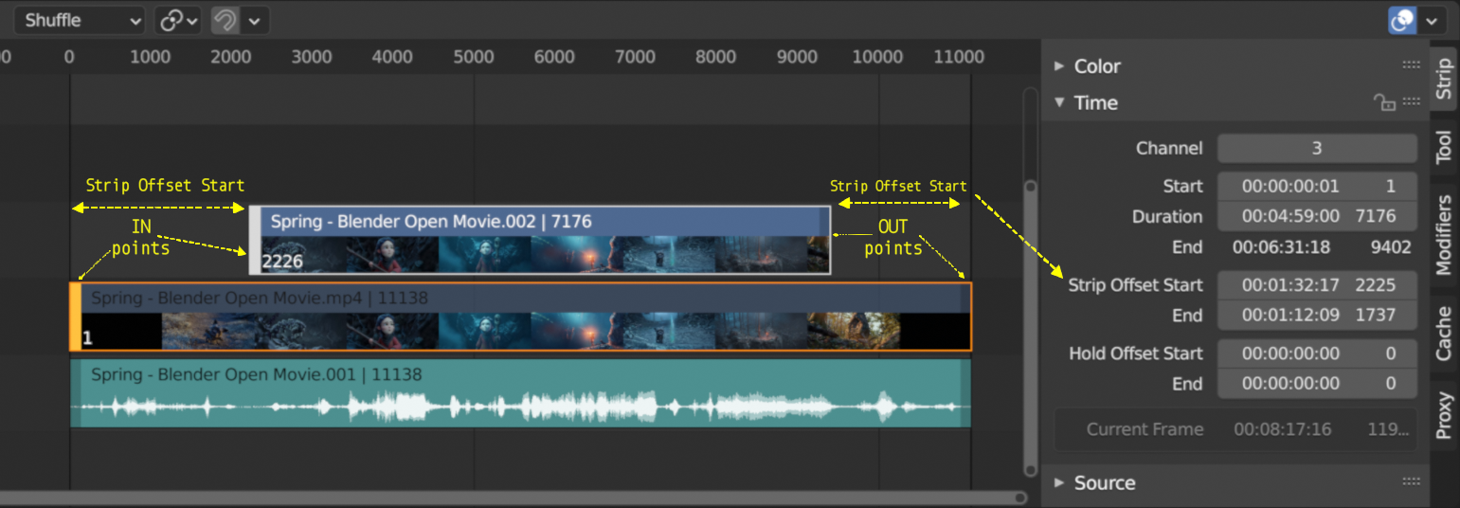Image resolution: width=1460 pixels, height=508 pixels.
Task: Select the Spring - Blender Open Movie.001 audio strip
Action: tap(521, 392)
